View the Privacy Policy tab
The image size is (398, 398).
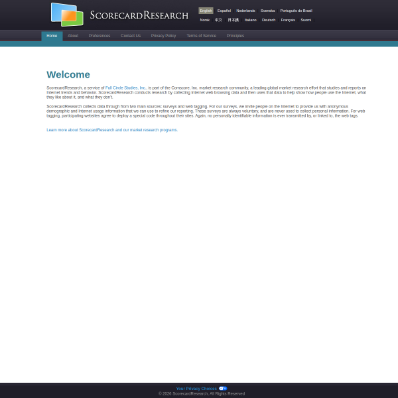click(x=163, y=36)
